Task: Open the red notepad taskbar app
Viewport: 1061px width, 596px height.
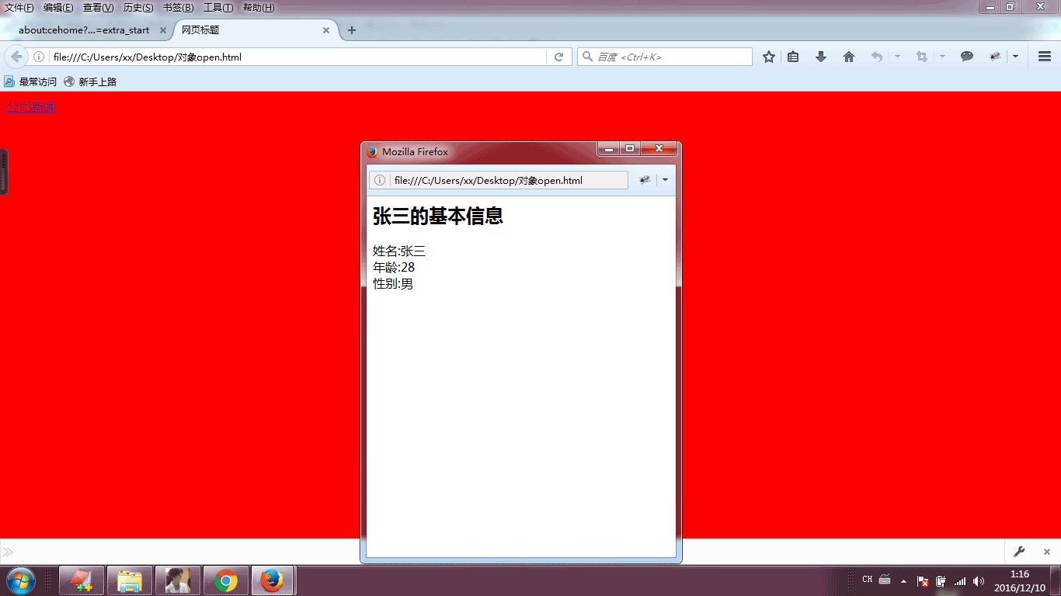Action: (81, 580)
